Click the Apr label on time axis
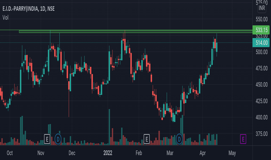 [x=203, y=153]
